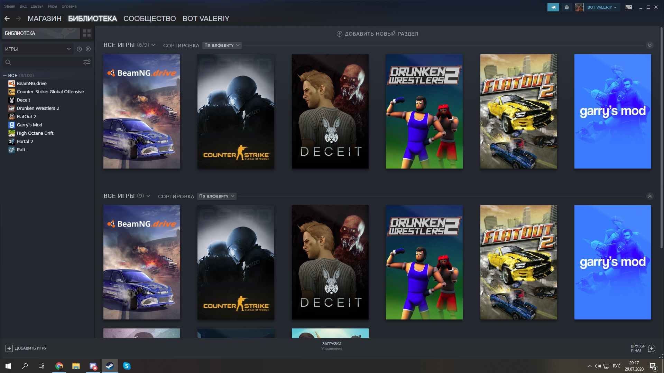Open Windows notification center icon
This screenshot has height=373, width=664.
point(653,366)
